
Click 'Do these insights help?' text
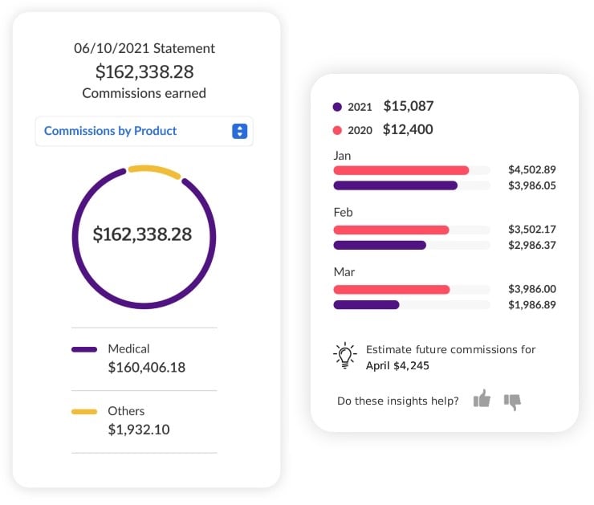[398, 401]
